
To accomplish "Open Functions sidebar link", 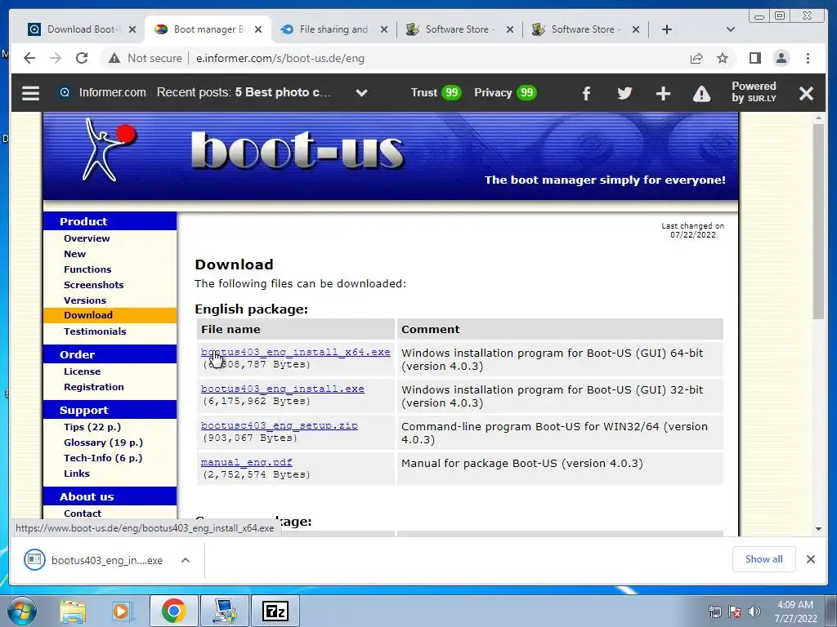I will pos(87,269).
